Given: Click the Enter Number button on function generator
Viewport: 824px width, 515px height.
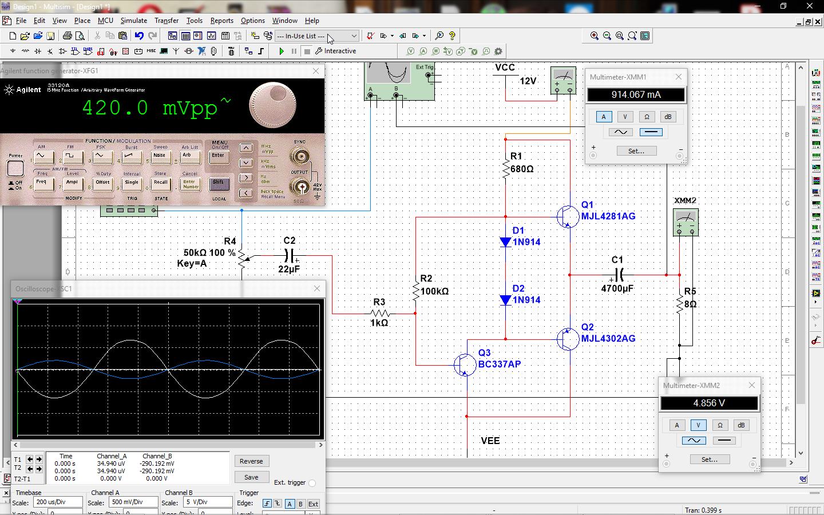Looking at the screenshot, I should tap(191, 184).
